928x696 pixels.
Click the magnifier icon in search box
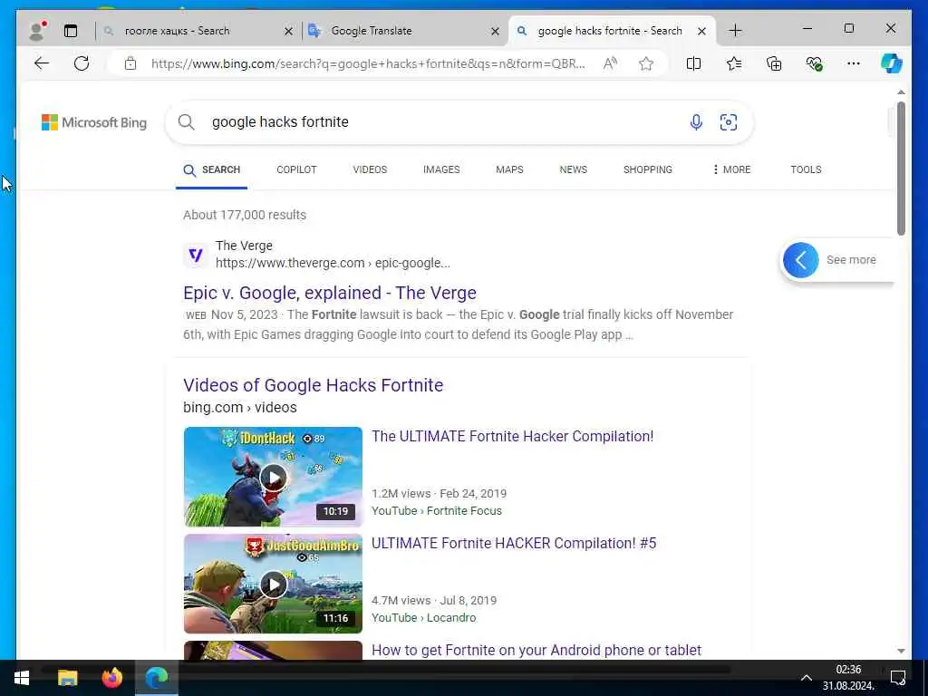(187, 122)
